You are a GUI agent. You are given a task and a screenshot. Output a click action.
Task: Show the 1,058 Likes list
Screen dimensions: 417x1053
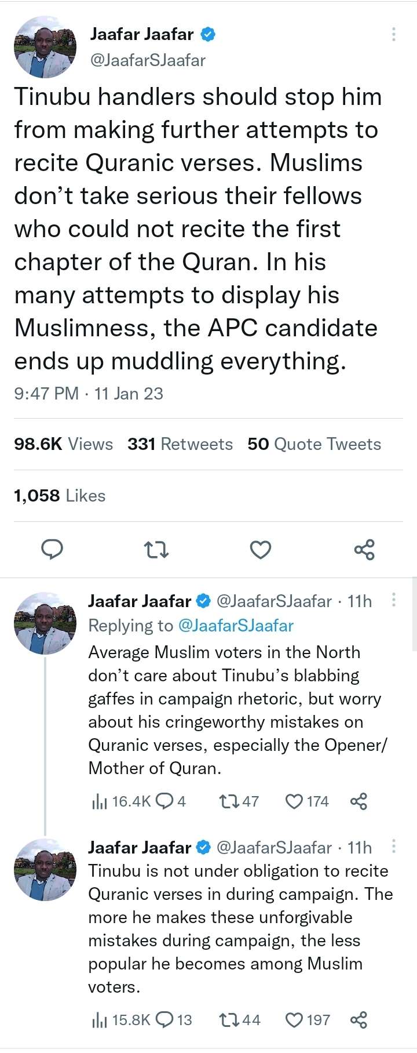click(60, 496)
